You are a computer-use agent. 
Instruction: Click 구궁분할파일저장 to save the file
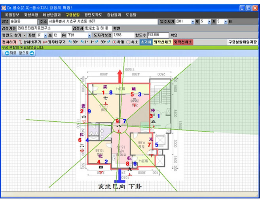tap(243, 42)
